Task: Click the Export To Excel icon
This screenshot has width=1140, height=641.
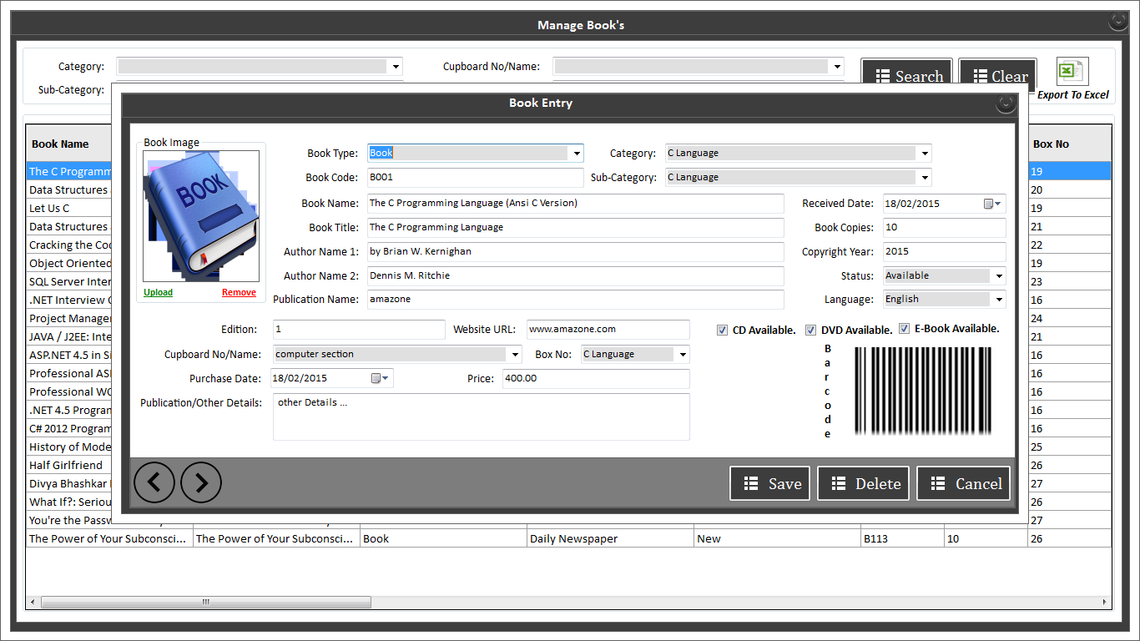Action: click(x=1072, y=71)
